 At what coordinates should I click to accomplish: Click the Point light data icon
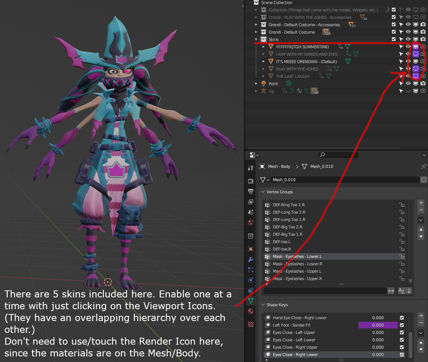click(288, 84)
